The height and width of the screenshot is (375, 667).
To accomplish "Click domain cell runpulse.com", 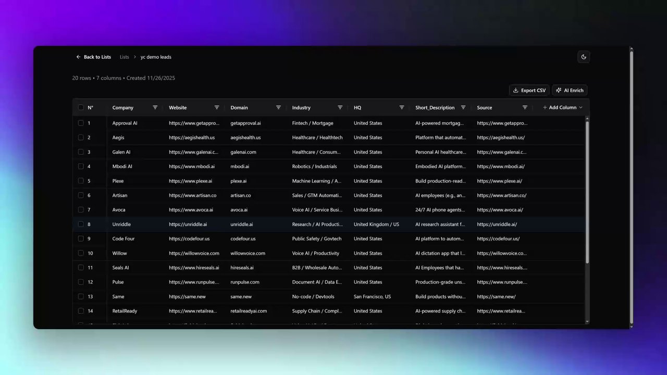I will click(x=245, y=282).
